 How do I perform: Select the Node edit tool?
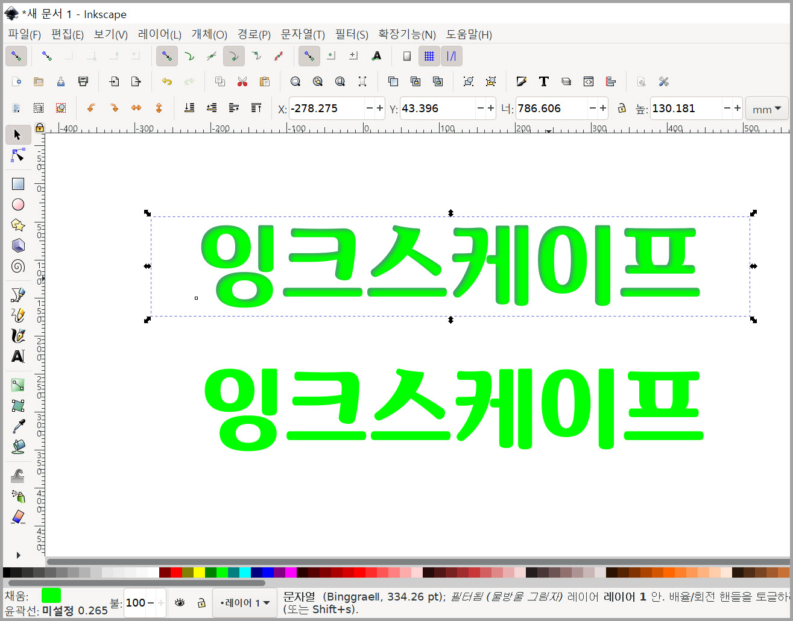pyautogui.click(x=18, y=156)
